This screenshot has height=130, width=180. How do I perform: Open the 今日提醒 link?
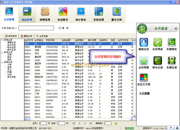(145, 93)
